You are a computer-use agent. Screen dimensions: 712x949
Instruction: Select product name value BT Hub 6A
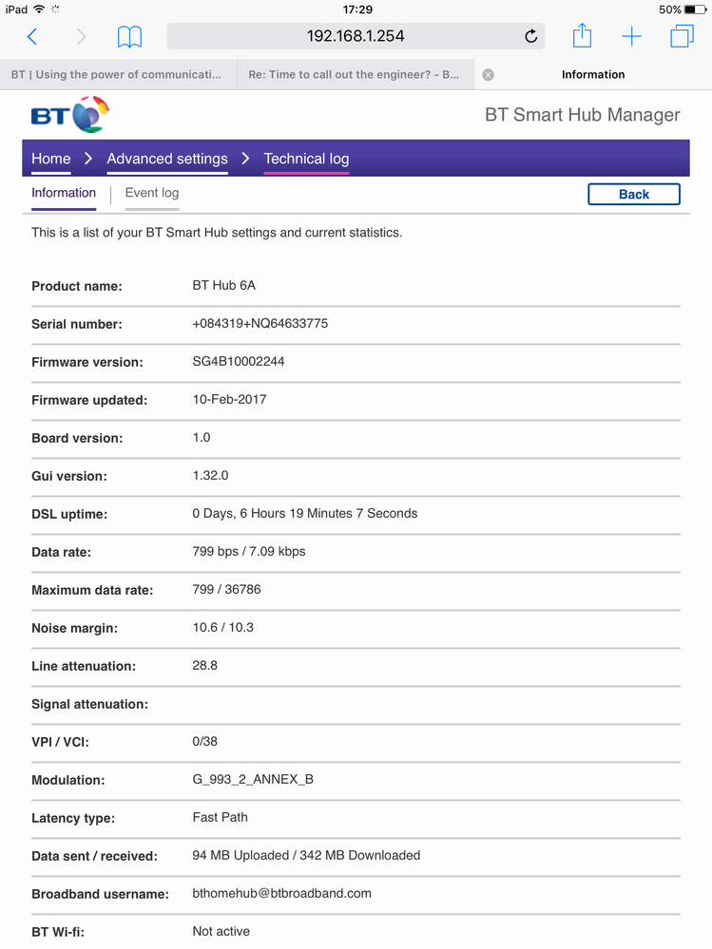(x=224, y=285)
